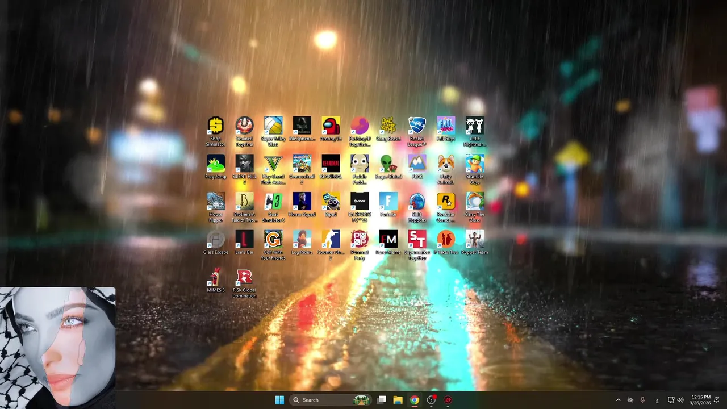
Task: Select Brothers A Tale of Two icon
Action: (244, 201)
